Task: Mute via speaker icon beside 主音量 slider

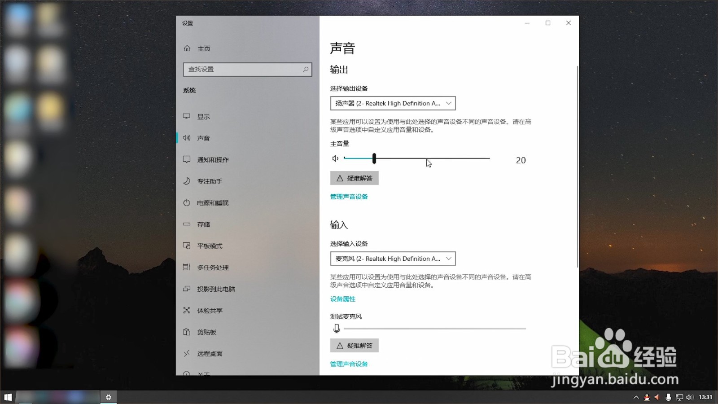Action: (335, 158)
